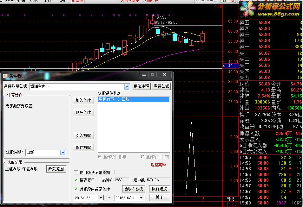
Task: Toggle the 时间段内满足条件 checkbox
Action: pos(76,189)
